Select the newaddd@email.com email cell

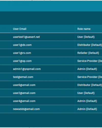43,109
